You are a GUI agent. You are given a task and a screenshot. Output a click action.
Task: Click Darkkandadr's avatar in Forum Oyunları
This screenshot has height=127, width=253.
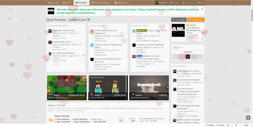click(x=92, y=31)
